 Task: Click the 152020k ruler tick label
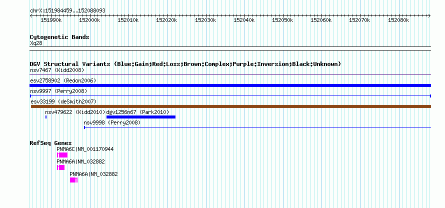pos(167,20)
